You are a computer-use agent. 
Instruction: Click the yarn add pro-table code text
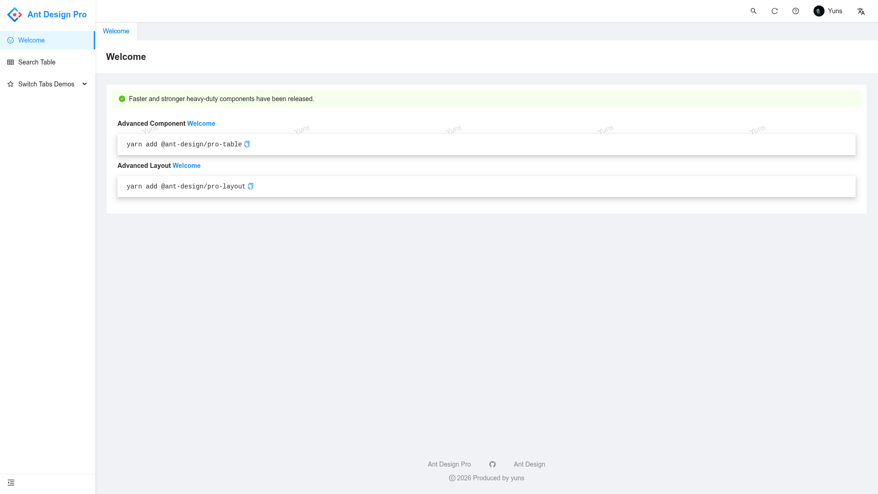click(x=184, y=145)
